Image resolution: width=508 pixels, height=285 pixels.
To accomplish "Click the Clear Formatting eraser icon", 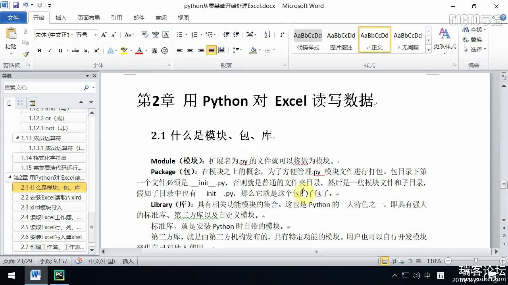I will click(x=145, y=35).
